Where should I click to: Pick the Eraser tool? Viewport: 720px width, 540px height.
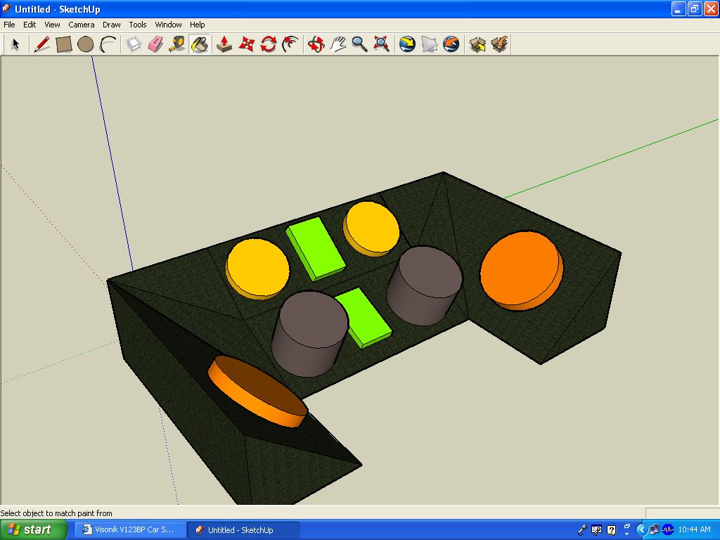155,44
